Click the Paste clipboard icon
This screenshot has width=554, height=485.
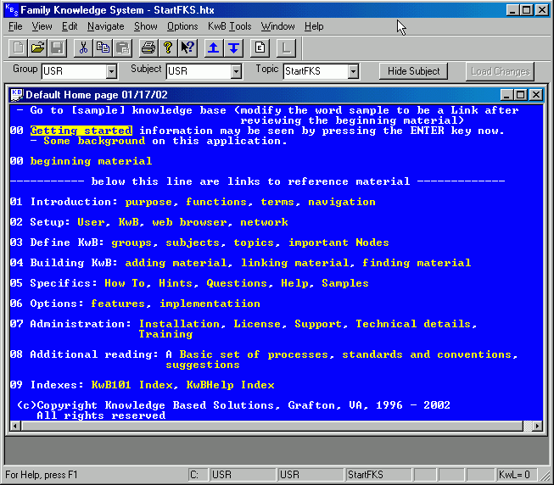point(123,47)
